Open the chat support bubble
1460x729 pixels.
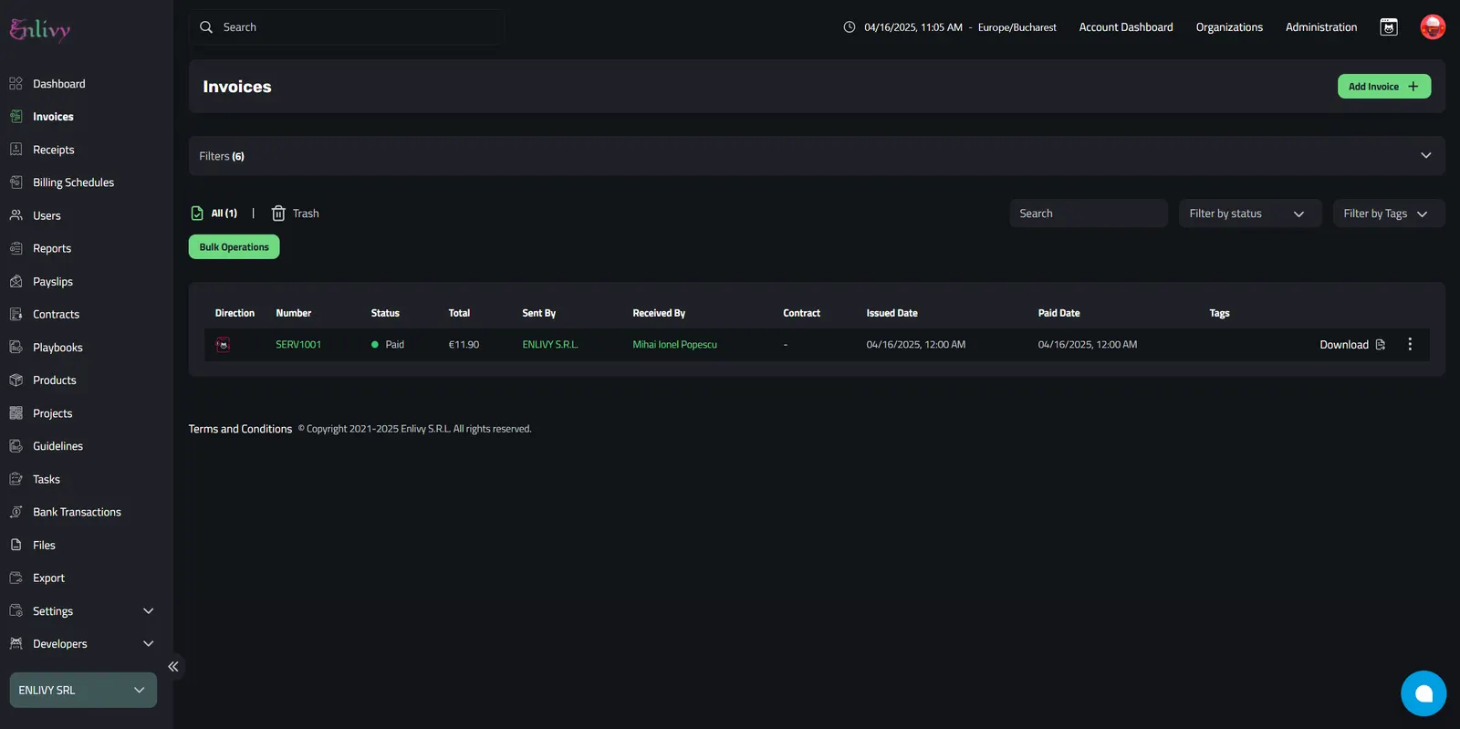[x=1423, y=693]
